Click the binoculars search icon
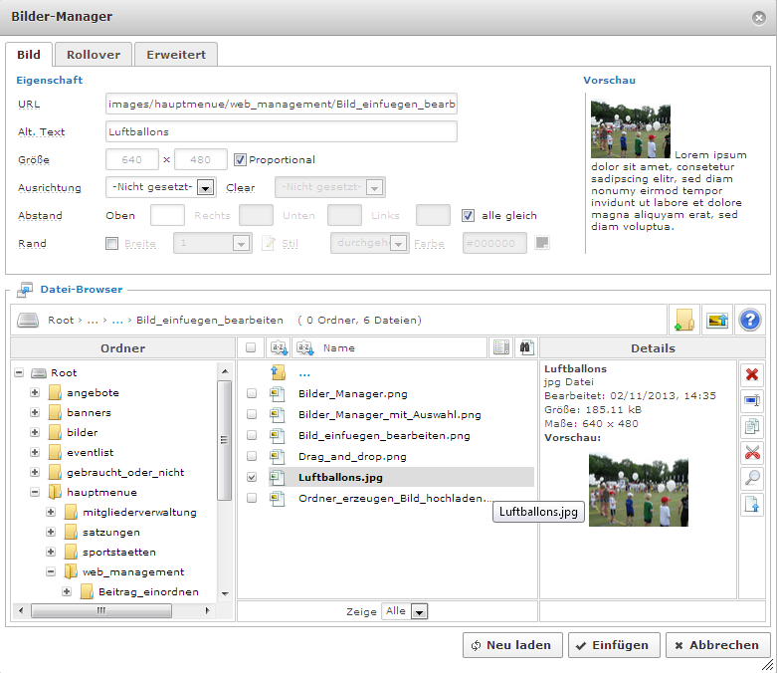The image size is (777, 673). pyautogui.click(x=525, y=347)
